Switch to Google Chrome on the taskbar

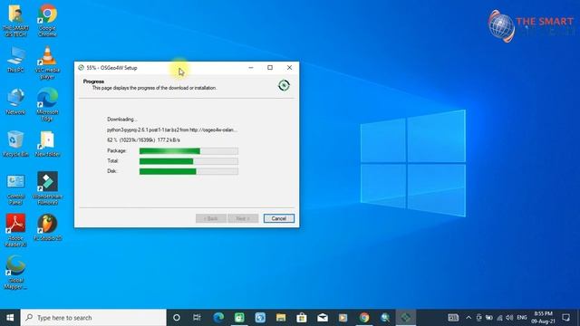pyautogui.click(x=364, y=318)
